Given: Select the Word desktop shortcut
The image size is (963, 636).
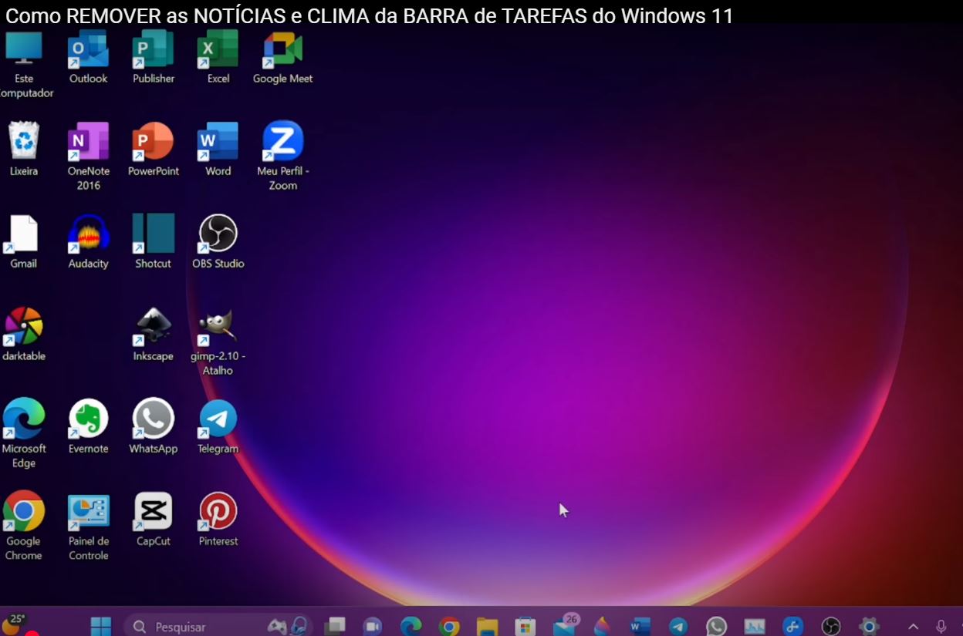Looking at the screenshot, I should [218, 150].
